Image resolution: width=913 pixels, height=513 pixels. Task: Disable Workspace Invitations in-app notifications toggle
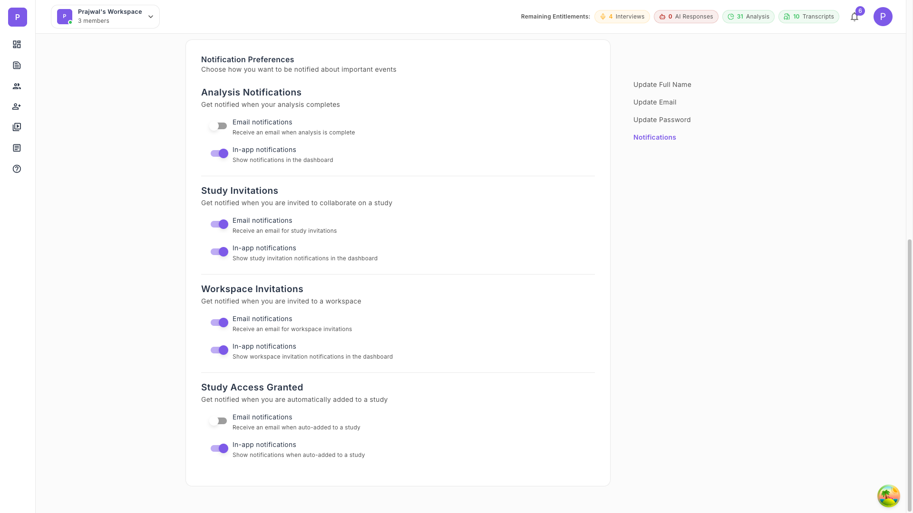219,350
